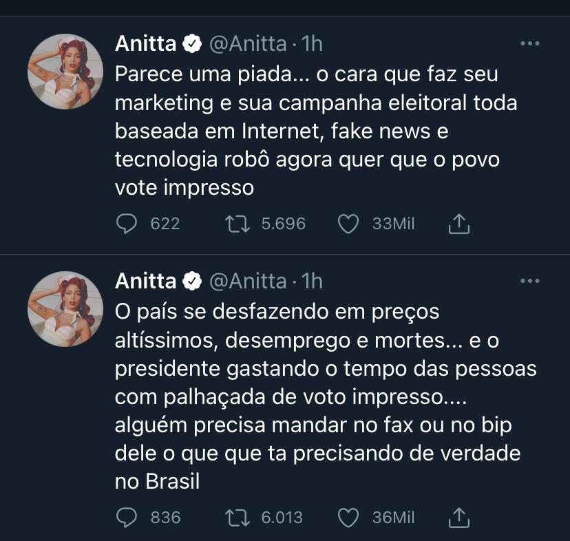
Task: Click Anitta's name on the first tweet
Action: (x=147, y=44)
